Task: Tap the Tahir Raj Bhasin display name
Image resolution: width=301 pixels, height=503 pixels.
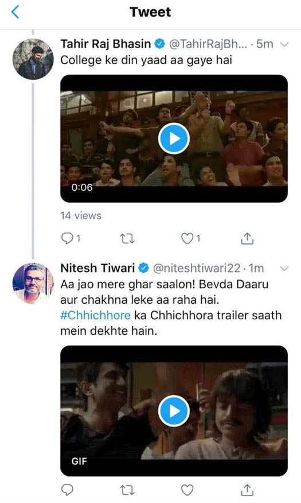Action: click(105, 44)
